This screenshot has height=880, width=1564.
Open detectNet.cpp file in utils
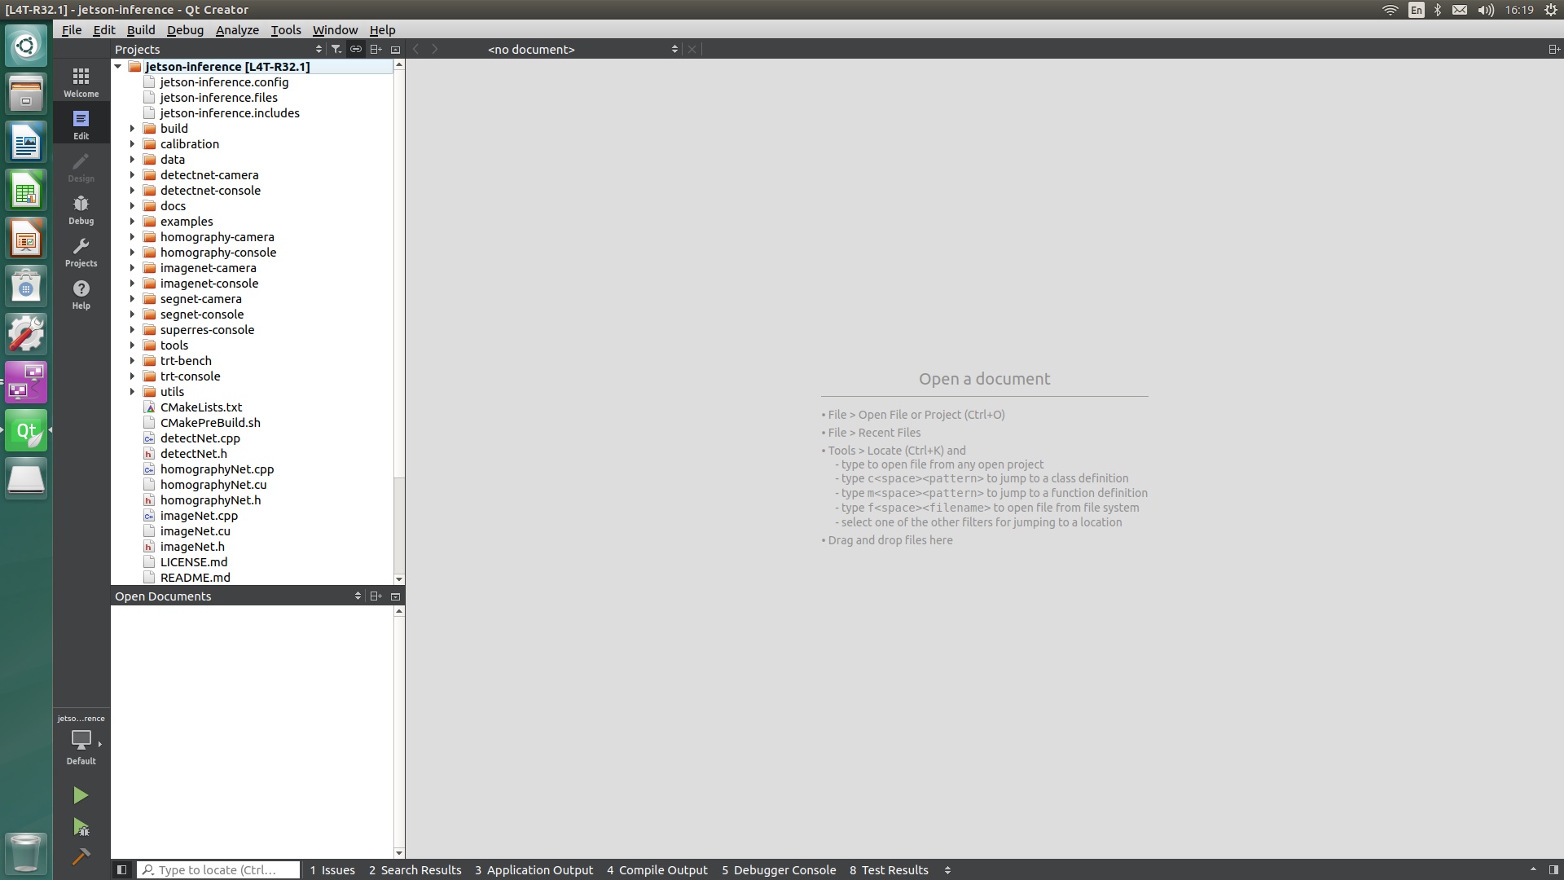point(200,438)
